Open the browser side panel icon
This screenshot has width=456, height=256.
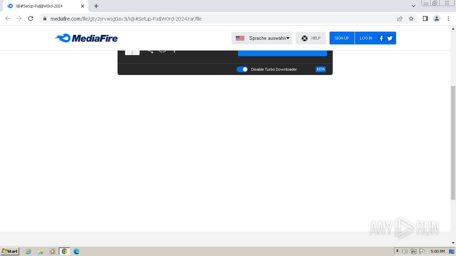pyautogui.click(x=425, y=18)
